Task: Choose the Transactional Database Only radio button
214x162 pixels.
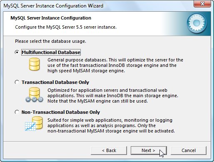Action: 17,82
